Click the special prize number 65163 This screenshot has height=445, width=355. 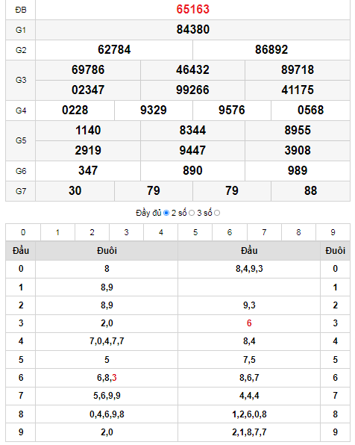[193, 10]
